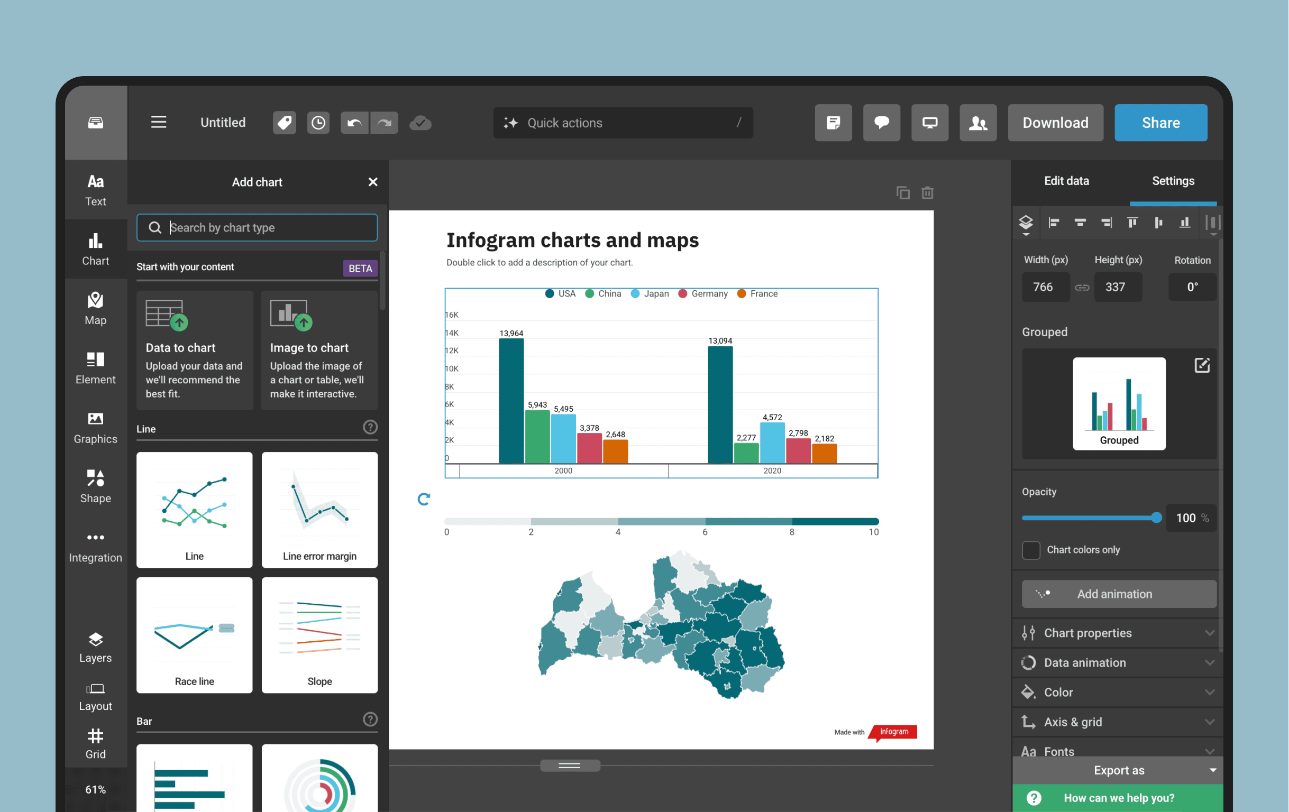1289x812 pixels.
Task: Click the notes icon in top bar
Action: 833,123
